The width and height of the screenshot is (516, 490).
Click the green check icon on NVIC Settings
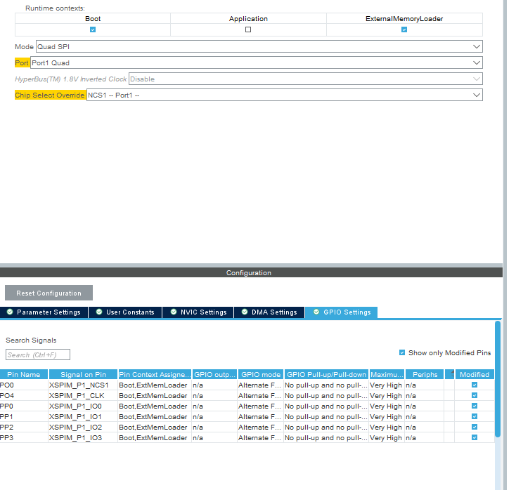pyautogui.click(x=174, y=312)
